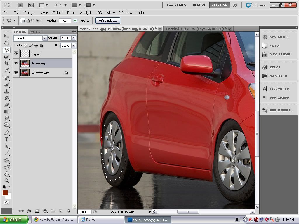Click the foreground color swatch
The height and width of the screenshot is (224, 299).
5,193
